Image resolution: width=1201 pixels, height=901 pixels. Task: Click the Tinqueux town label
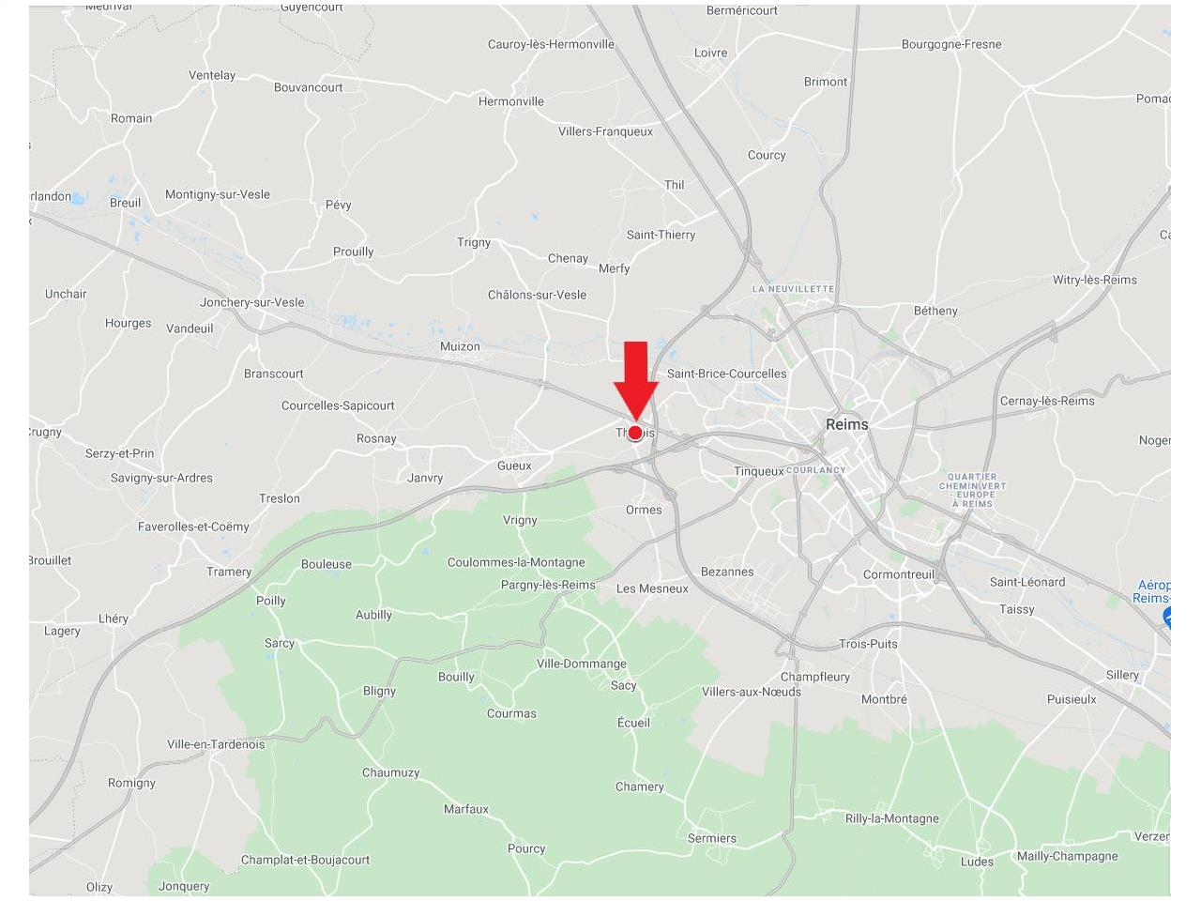pos(758,471)
